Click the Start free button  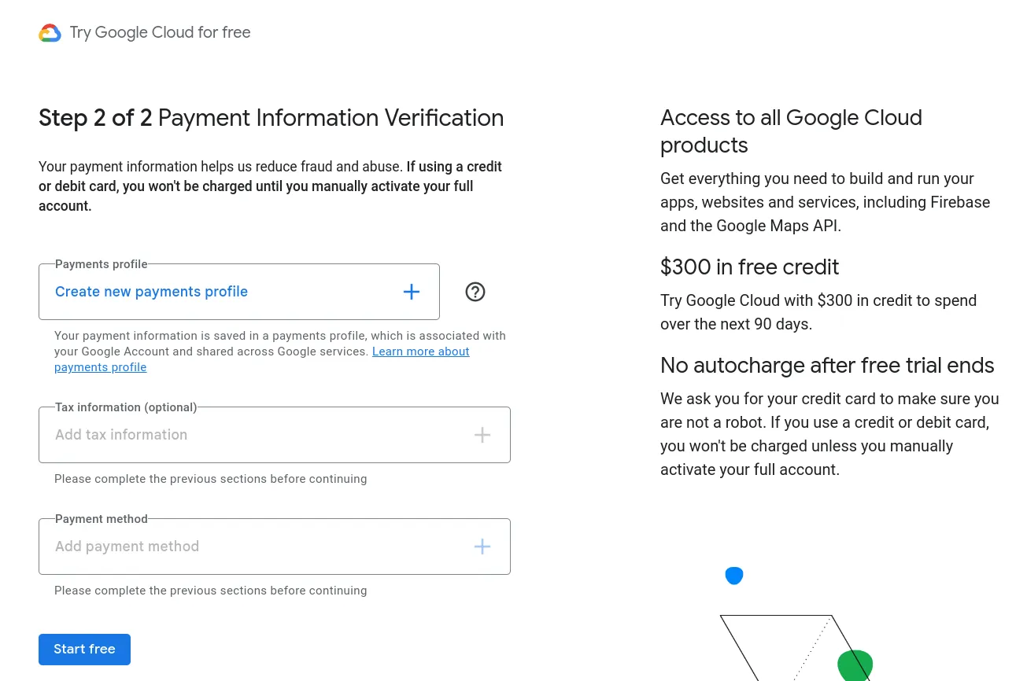[84, 650]
